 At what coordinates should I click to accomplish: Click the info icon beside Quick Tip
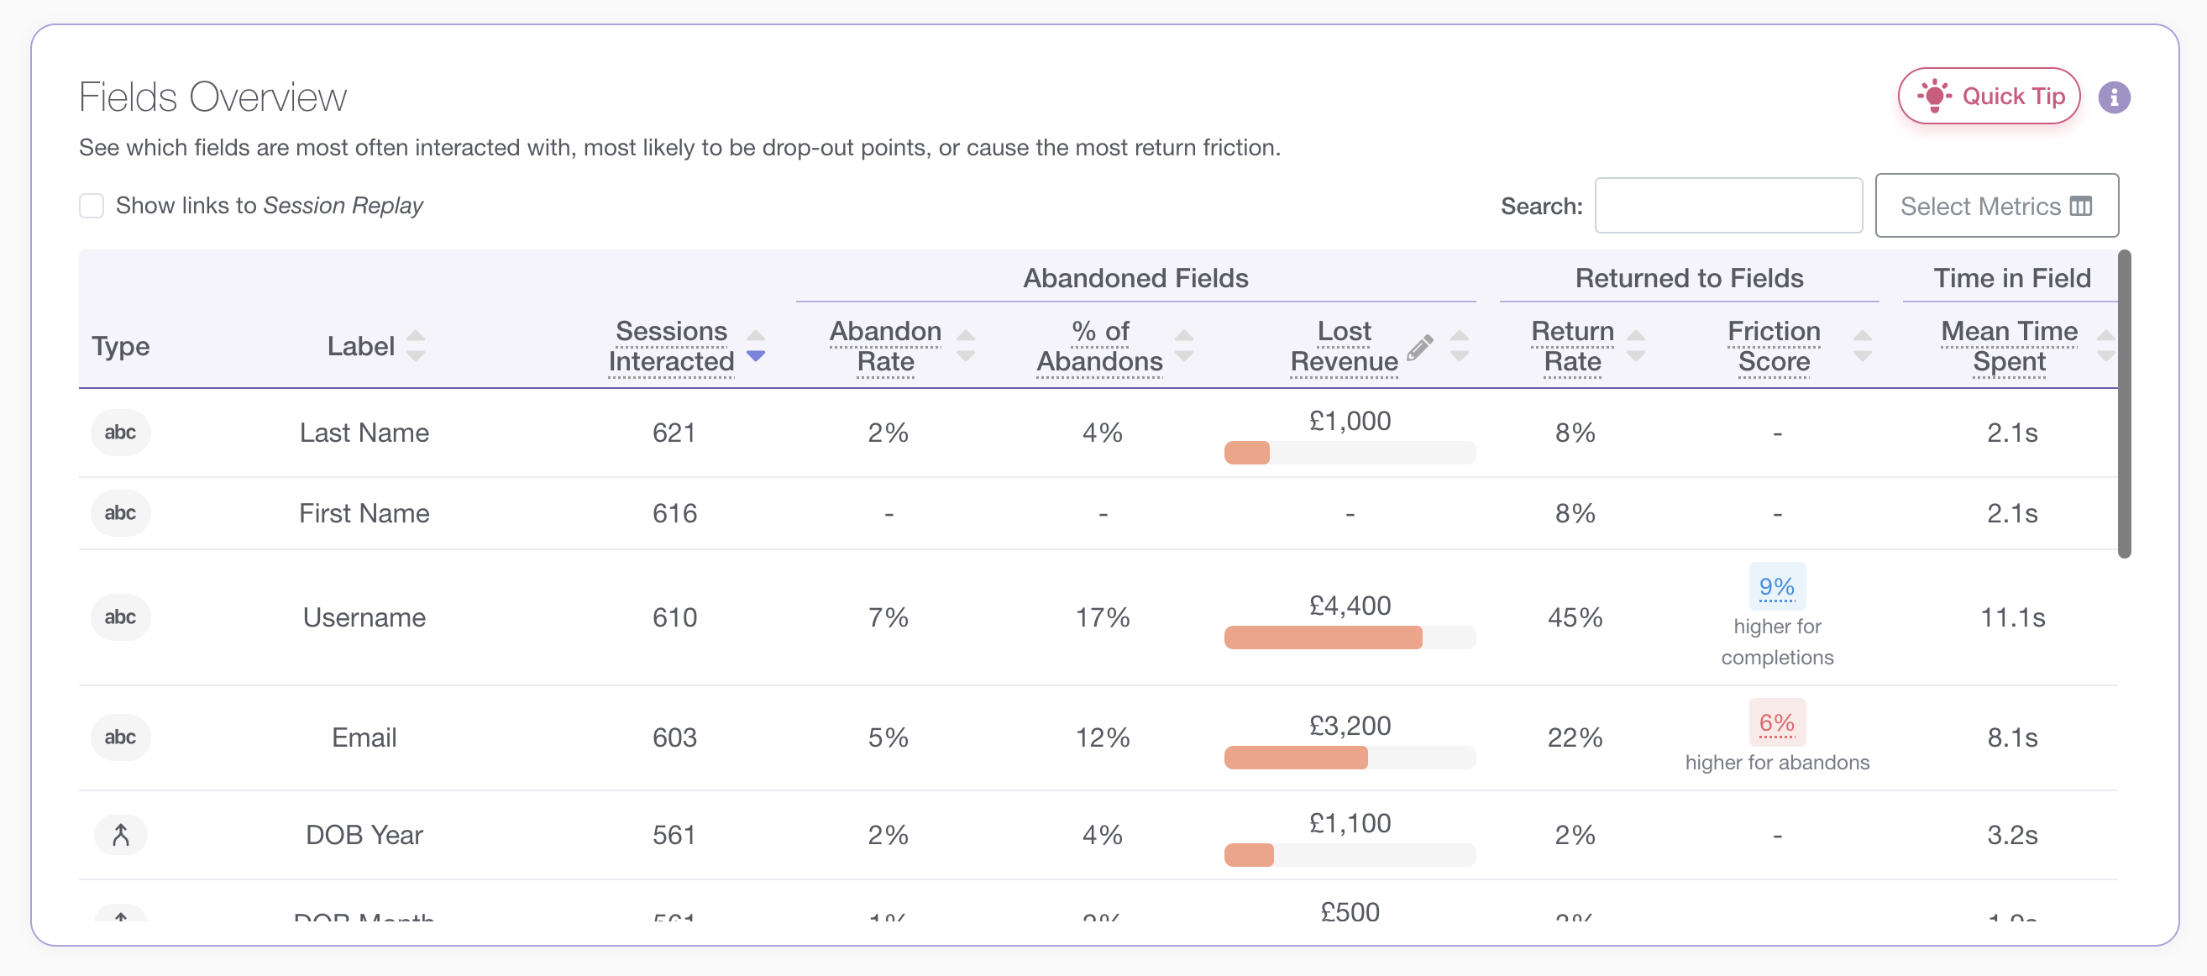point(2114,97)
